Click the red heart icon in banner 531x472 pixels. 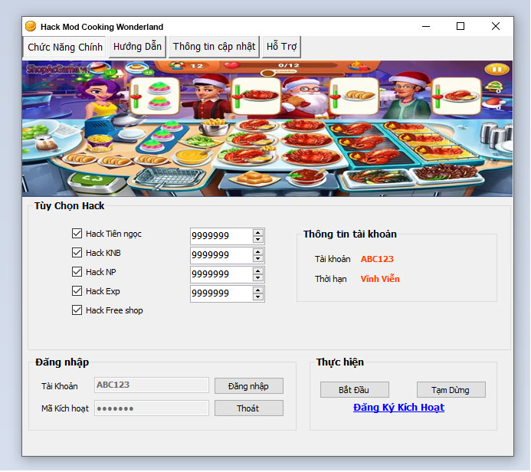(x=231, y=65)
